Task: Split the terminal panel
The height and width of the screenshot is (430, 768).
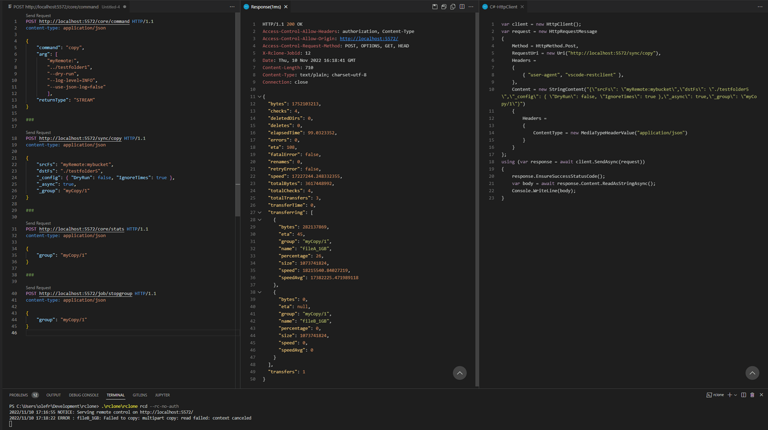Action: pyautogui.click(x=744, y=394)
